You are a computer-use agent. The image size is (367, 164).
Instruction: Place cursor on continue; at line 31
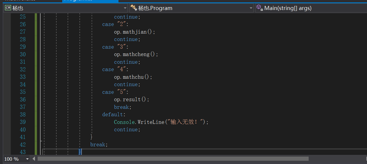click(x=127, y=62)
